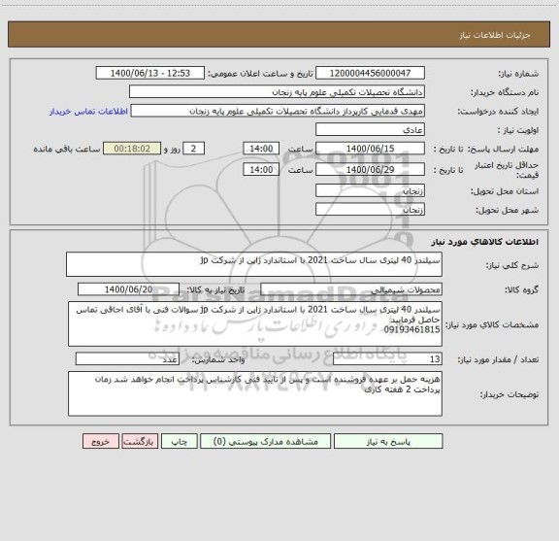The image size is (559, 541).
Task: Click announcement date field 1400/06/13 - 12:53
Action: tap(150, 73)
